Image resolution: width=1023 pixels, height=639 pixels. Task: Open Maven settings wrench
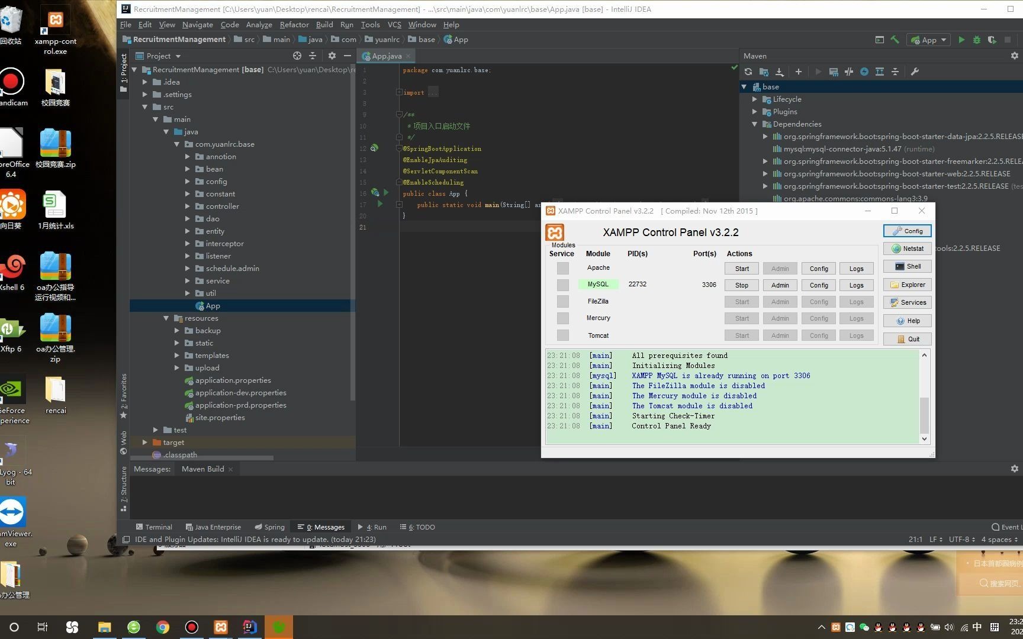point(915,72)
